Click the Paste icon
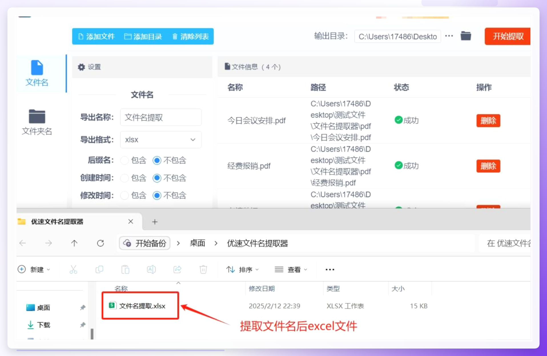The width and height of the screenshot is (547, 356). click(x=125, y=269)
